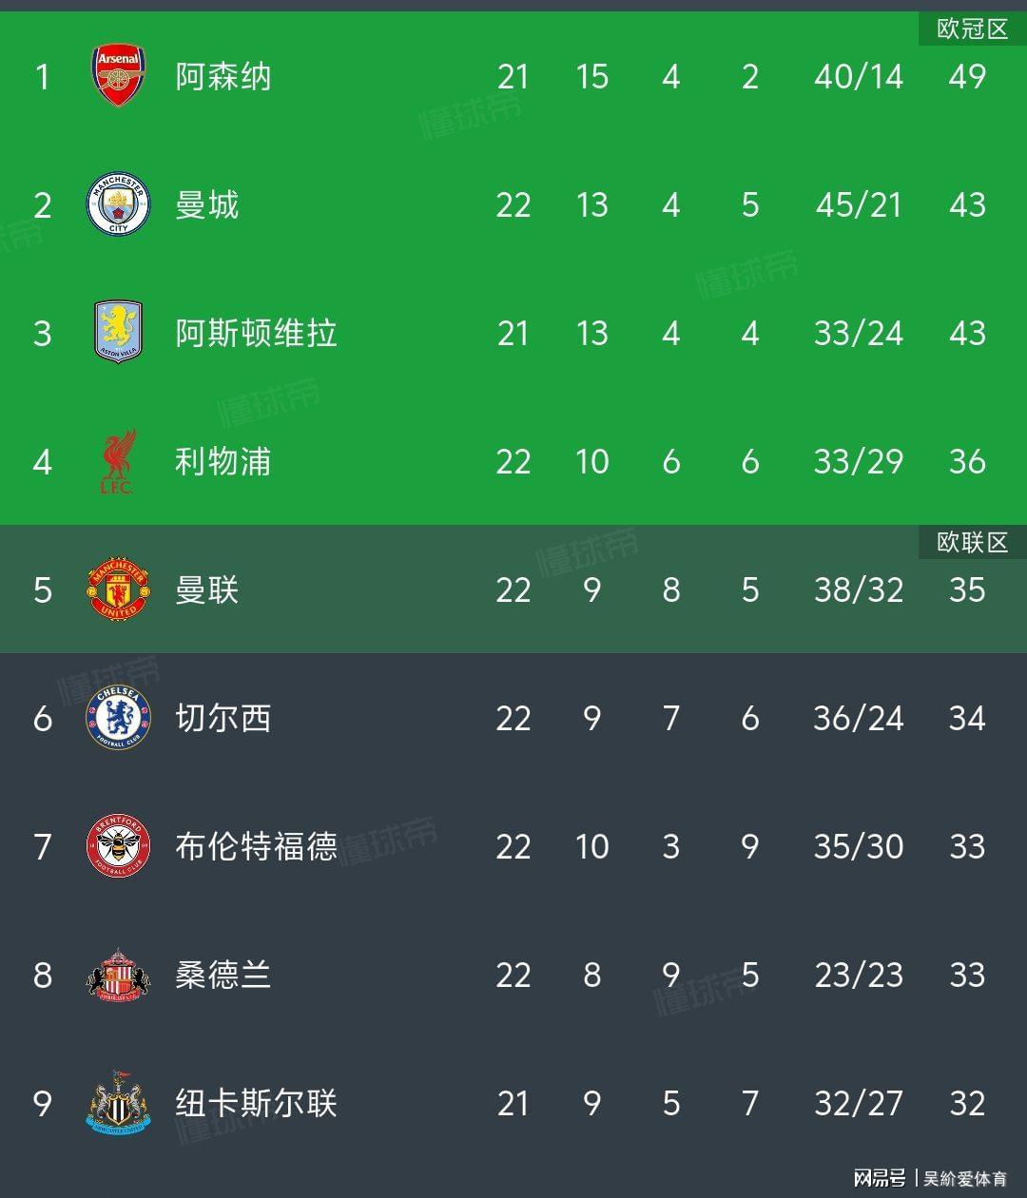Image resolution: width=1027 pixels, height=1198 pixels.
Task: Click the 欧冠区 zone label
Action: click(972, 29)
